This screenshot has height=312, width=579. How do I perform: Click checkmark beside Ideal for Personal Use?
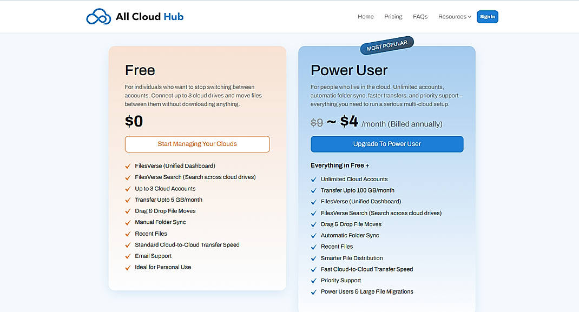[128, 267]
